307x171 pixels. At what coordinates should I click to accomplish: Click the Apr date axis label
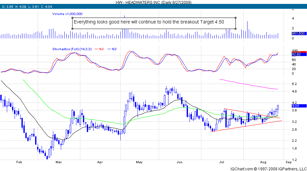100,162
